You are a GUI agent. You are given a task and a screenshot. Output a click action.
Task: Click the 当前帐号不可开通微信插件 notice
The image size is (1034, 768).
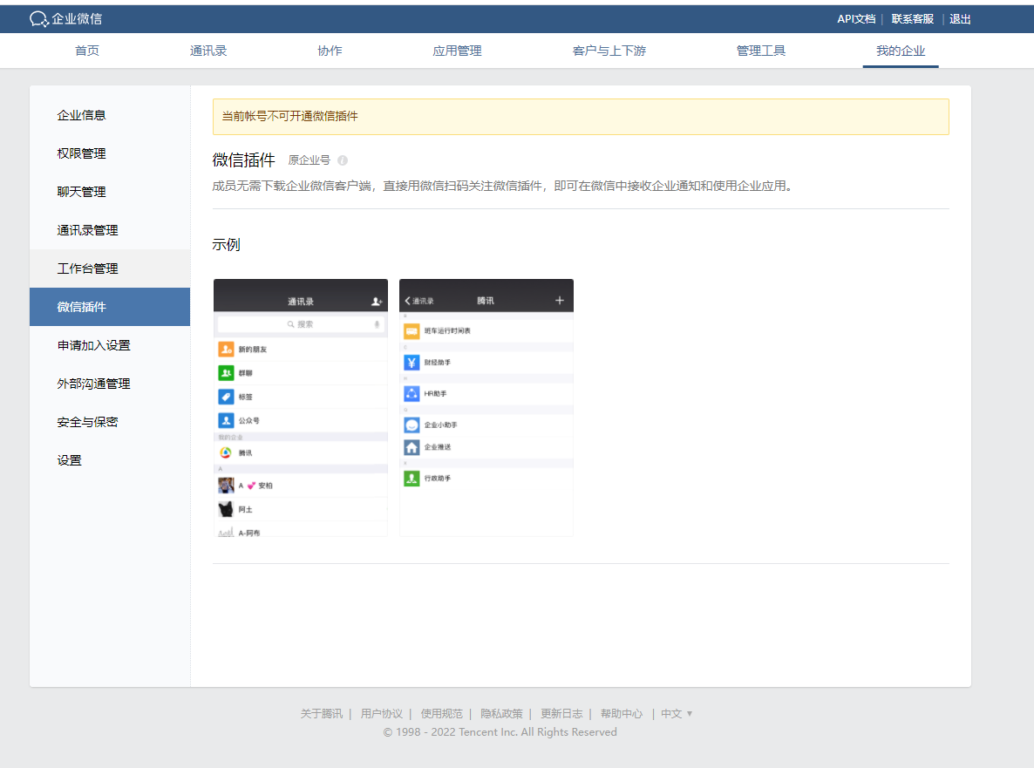(581, 117)
